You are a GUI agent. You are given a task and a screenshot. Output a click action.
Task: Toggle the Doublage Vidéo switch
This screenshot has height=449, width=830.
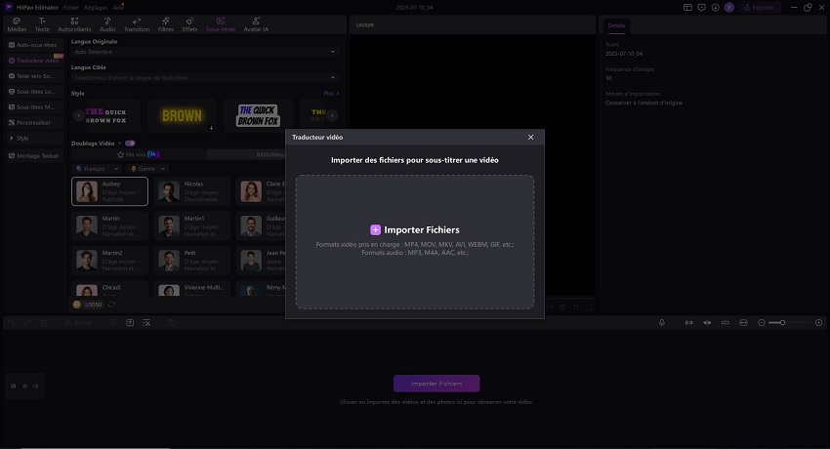130,143
